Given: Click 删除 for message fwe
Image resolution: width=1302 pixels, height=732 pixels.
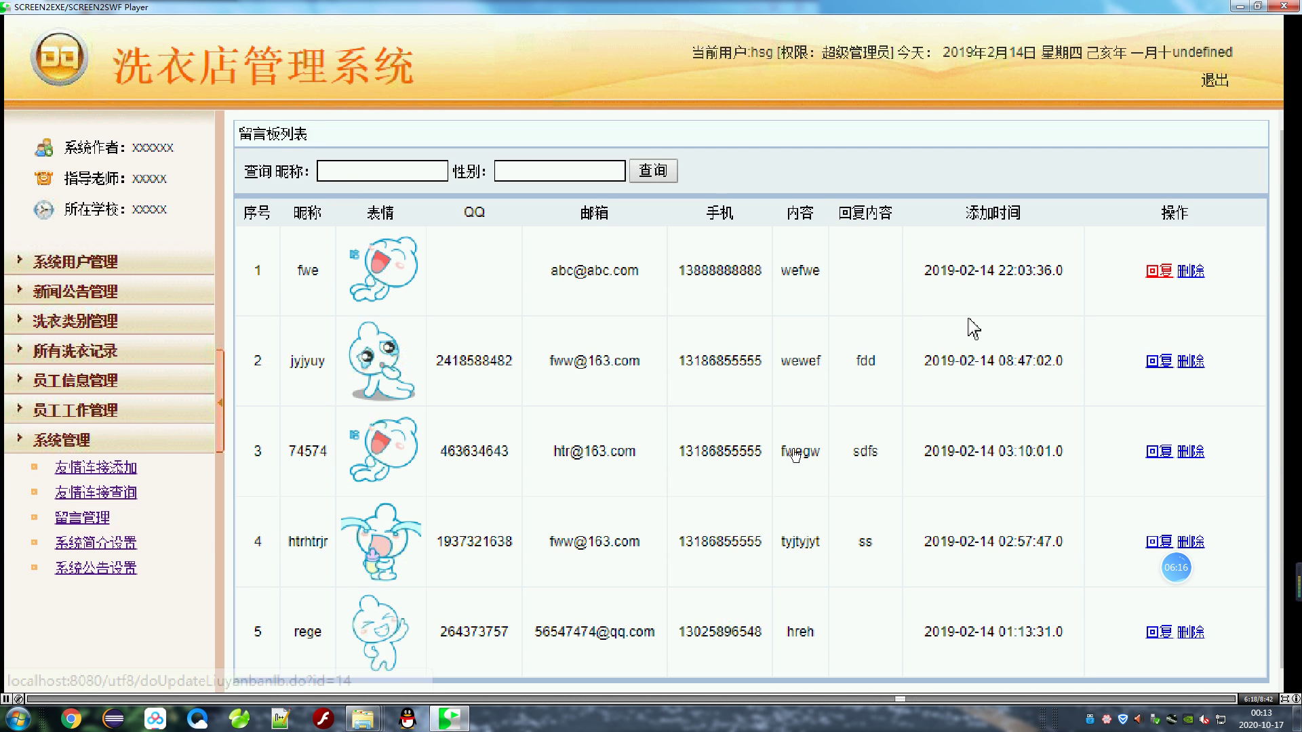Looking at the screenshot, I should click(x=1191, y=271).
